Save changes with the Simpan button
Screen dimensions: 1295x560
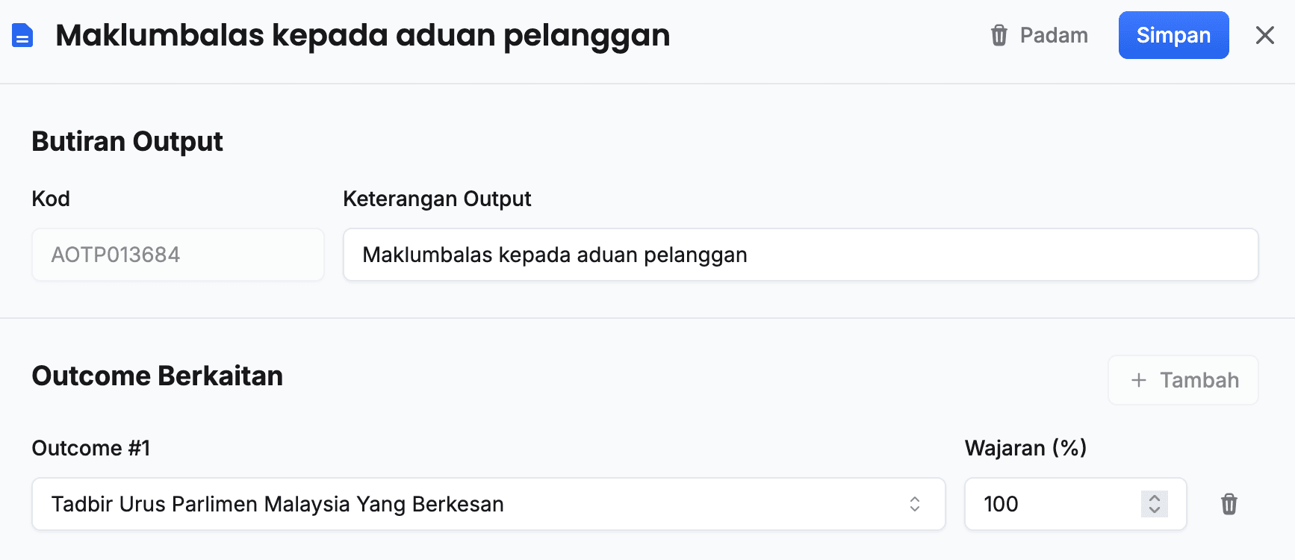click(1173, 35)
